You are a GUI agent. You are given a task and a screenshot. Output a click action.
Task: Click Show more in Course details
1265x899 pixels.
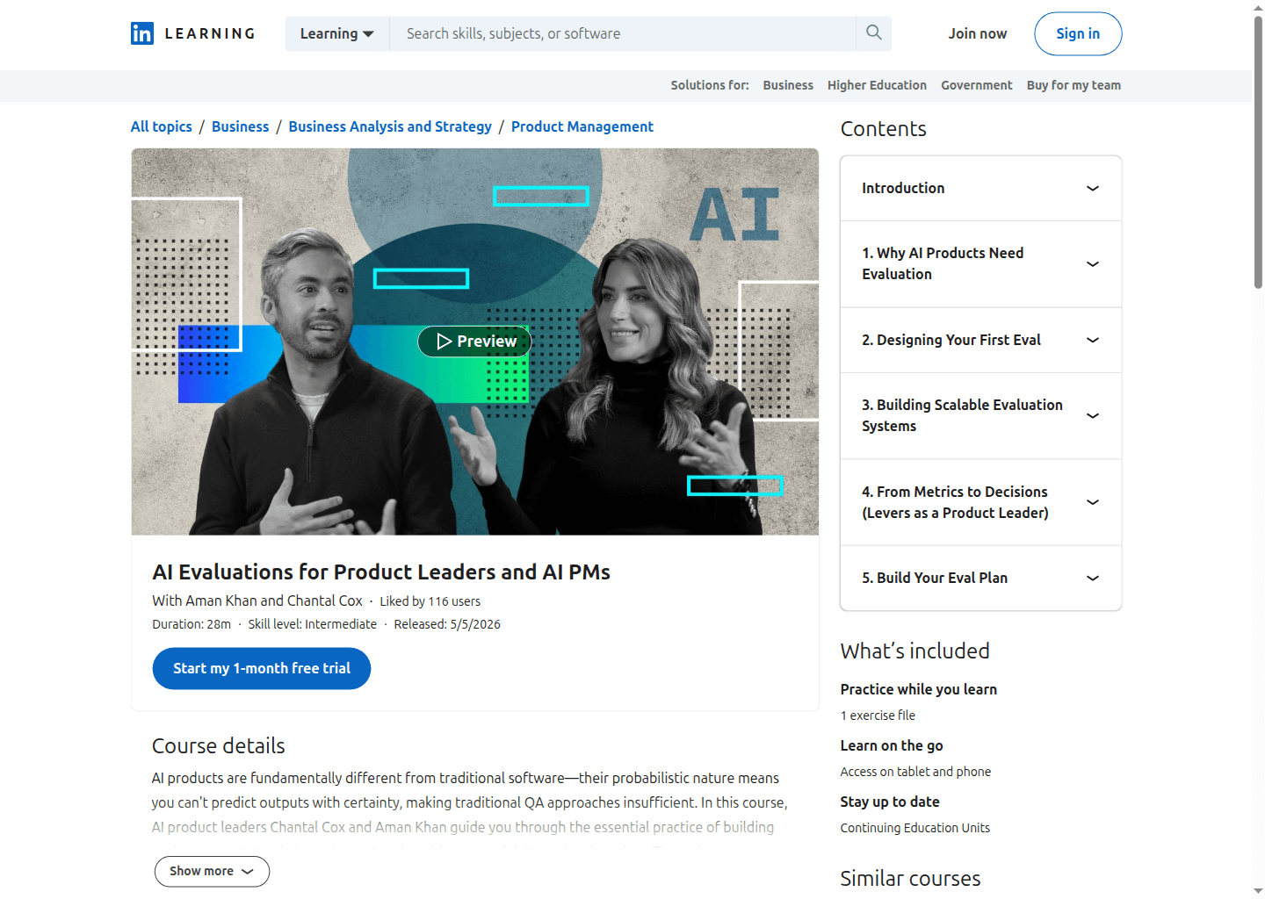(212, 871)
